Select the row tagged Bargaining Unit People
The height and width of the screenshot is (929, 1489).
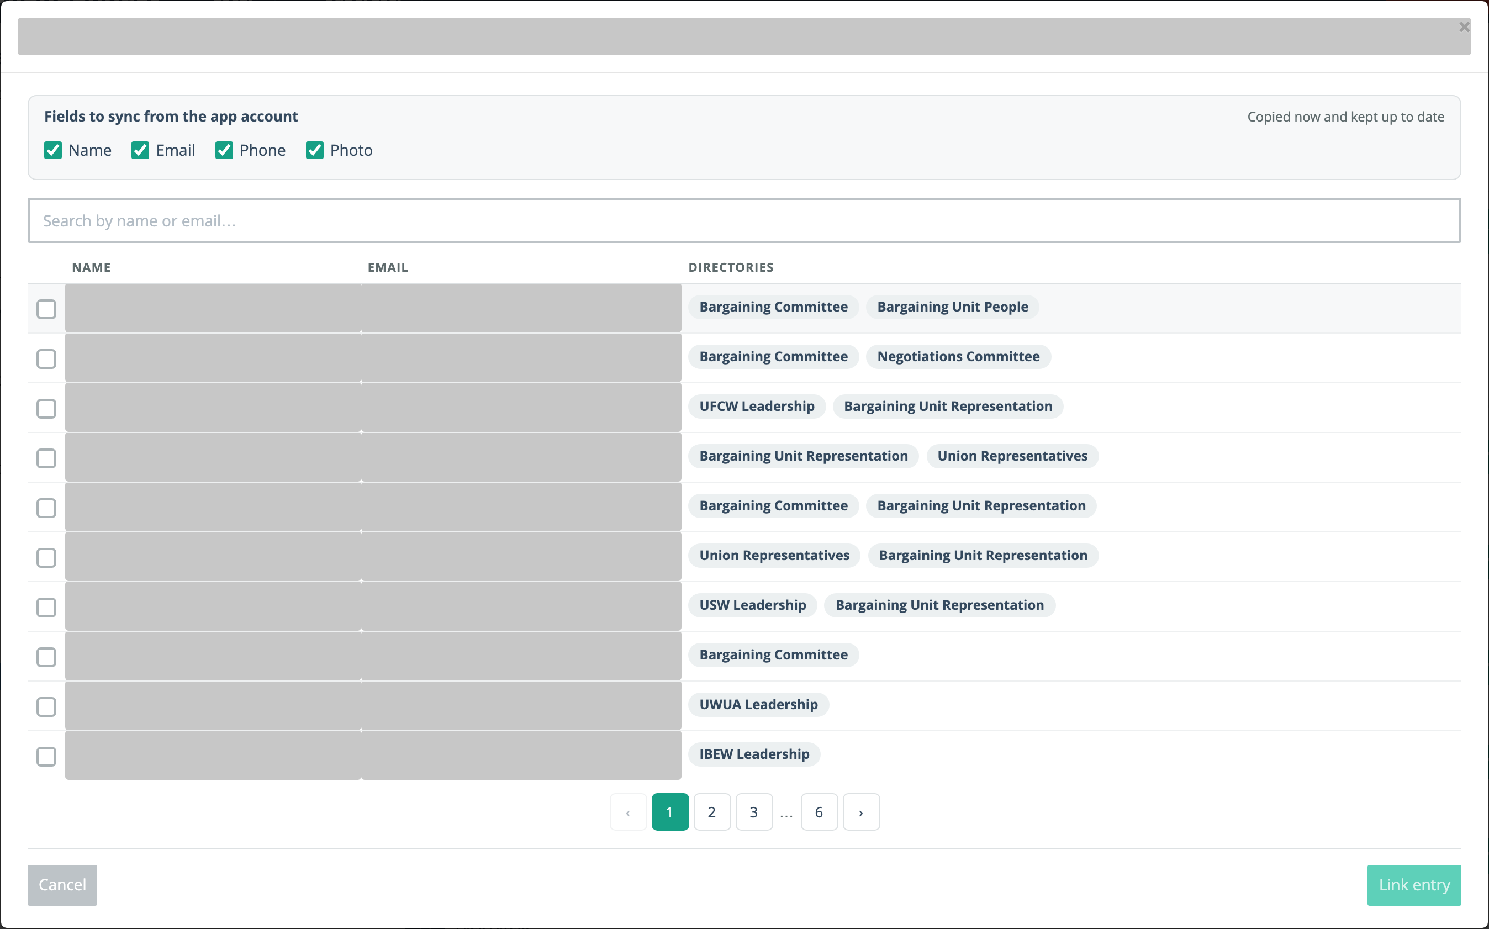(x=47, y=309)
